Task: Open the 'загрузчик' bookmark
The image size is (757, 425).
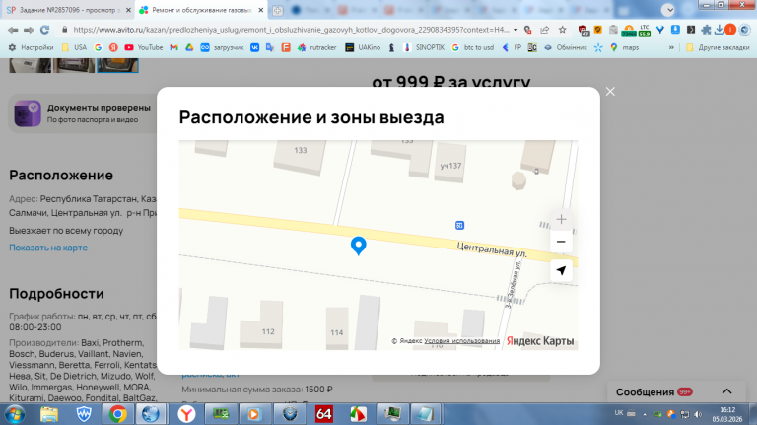Action: [222, 47]
